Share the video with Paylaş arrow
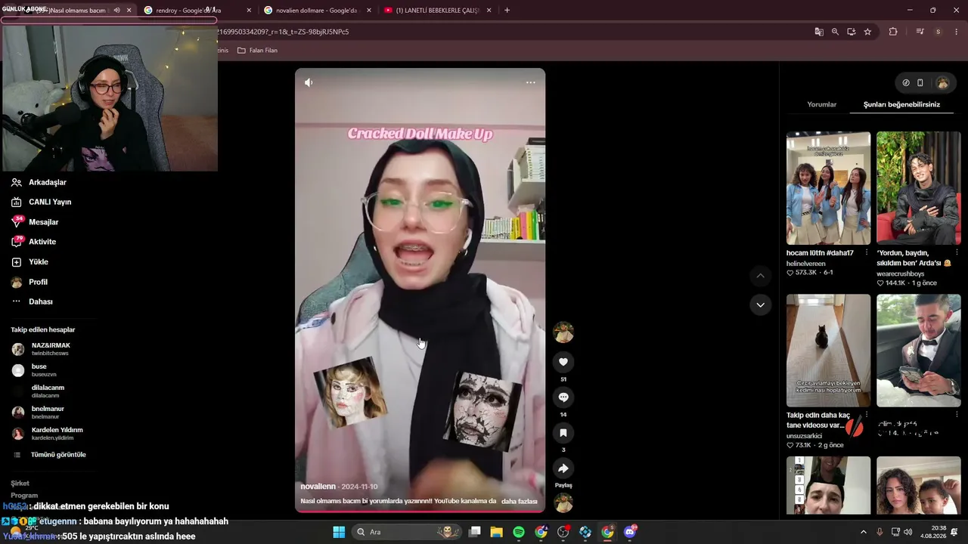This screenshot has width=968, height=544. 563,468
